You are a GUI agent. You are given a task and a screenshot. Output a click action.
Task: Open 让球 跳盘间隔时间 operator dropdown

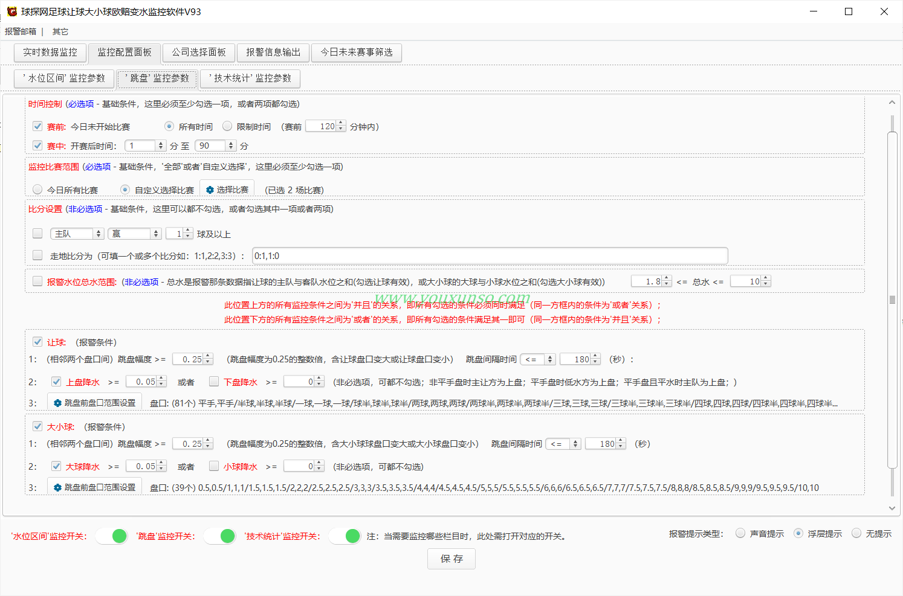coord(537,359)
